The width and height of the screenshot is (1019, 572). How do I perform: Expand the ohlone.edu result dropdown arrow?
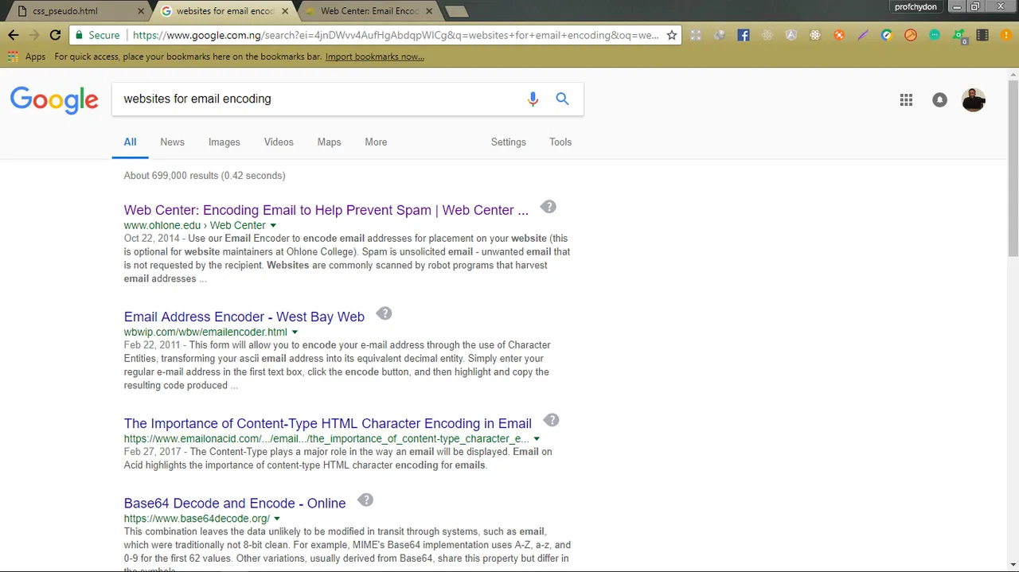pyautogui.click(x=274, y=226)
